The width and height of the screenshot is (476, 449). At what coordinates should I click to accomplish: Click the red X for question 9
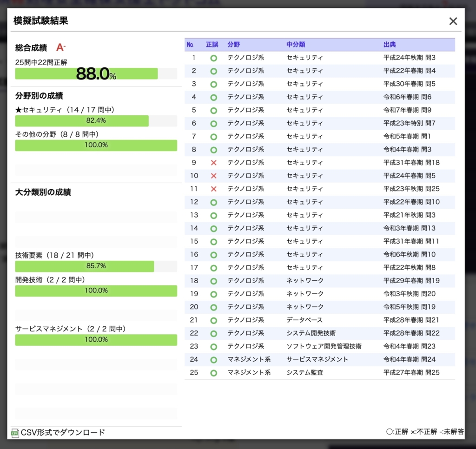(213, 163)
